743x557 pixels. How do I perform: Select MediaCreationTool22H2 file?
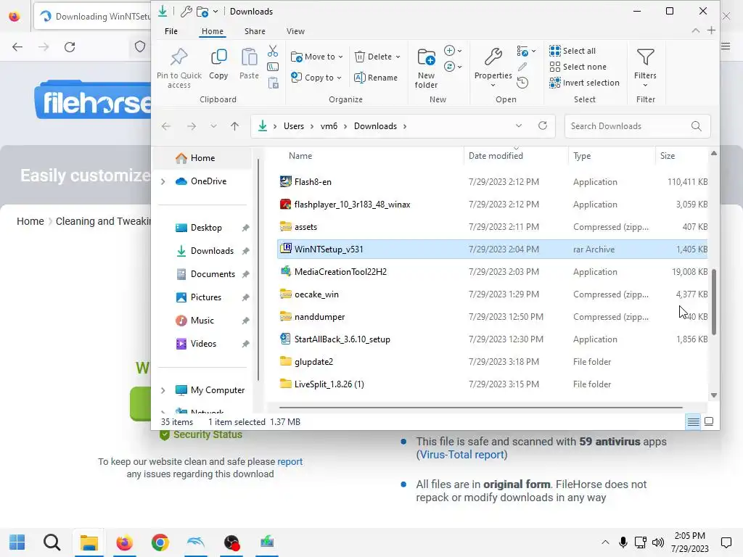click(x=492, y=272)
